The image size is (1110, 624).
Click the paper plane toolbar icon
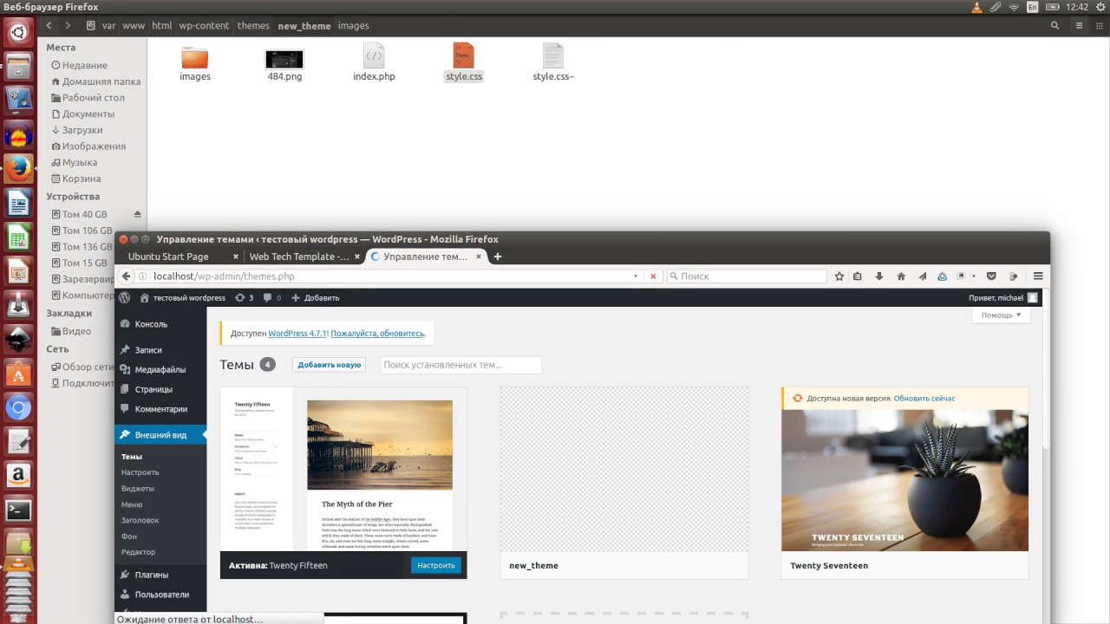point(922,276)
